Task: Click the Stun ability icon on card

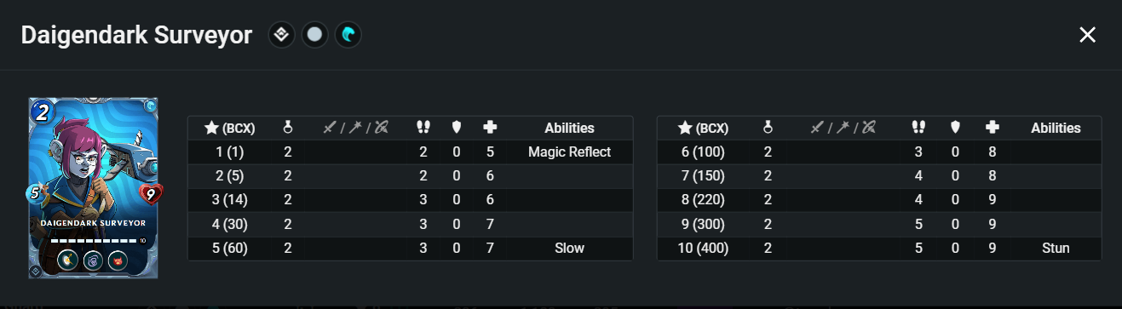Action: pyautogui.click(x=118, y=259)
